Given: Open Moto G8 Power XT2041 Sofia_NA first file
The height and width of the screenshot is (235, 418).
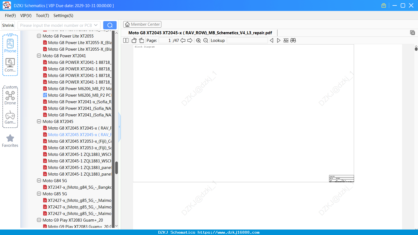Looking at the screenshot, I should 77,108.
